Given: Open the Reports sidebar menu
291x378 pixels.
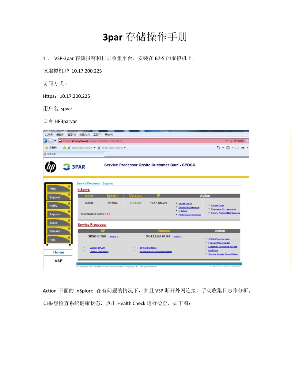Looking at the screenshot, I should point(58,214).
